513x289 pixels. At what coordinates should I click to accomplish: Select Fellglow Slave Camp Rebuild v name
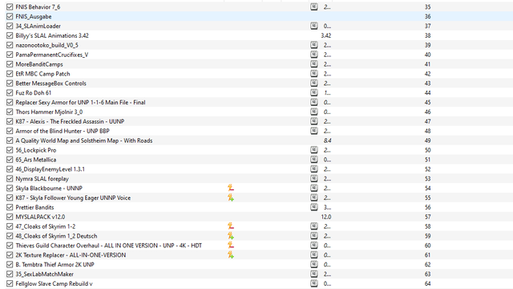[x=54, y=283]
